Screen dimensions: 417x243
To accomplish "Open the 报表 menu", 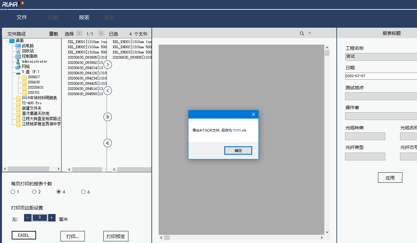I will coord(84,18).
